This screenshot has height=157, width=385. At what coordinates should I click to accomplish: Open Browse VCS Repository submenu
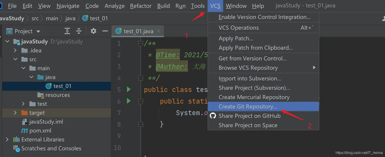[x=248, y=68]
